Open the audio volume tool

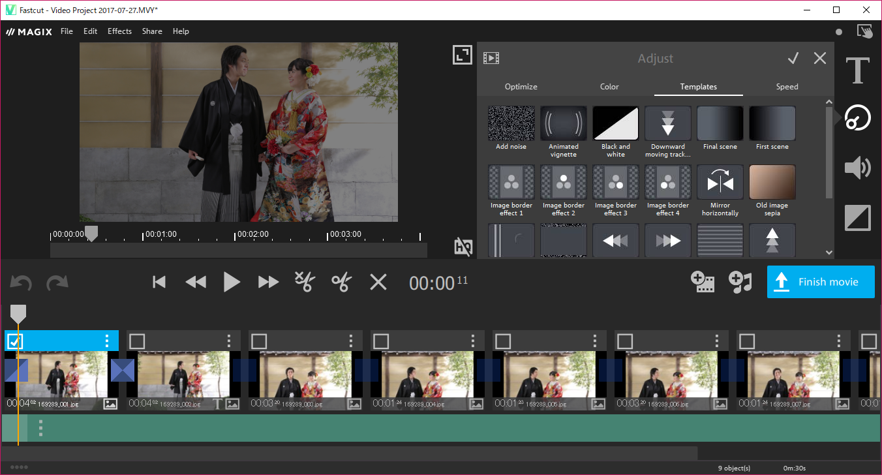point(858,168)
